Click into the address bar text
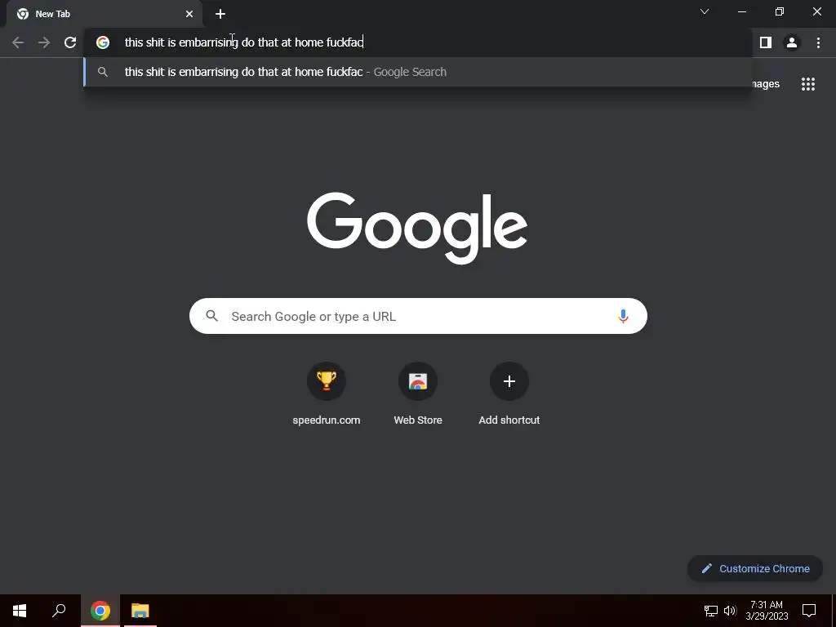Viewport: 836px width, 627px height. click(x=243, y=42)
